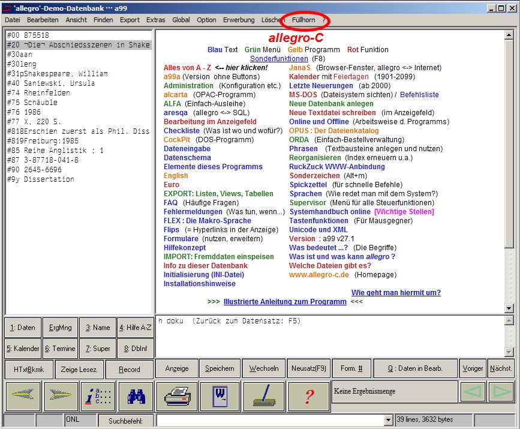This screenshot has height=429, width=520.
Task: Click the 'Form. #' button
Action: click(x=351, y=368)
